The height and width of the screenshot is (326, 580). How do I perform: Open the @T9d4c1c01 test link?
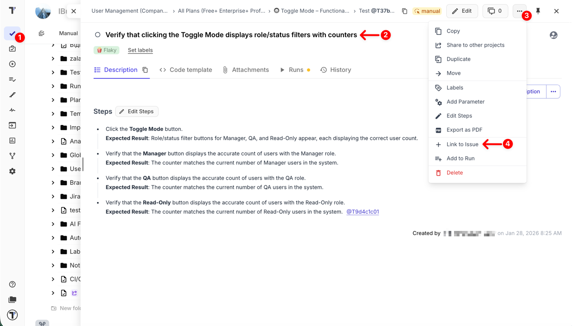[362, 211]
